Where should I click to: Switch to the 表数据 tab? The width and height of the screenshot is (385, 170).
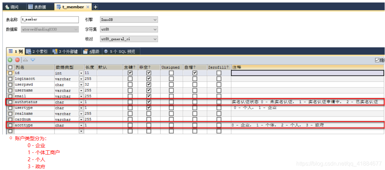[37, 7]
